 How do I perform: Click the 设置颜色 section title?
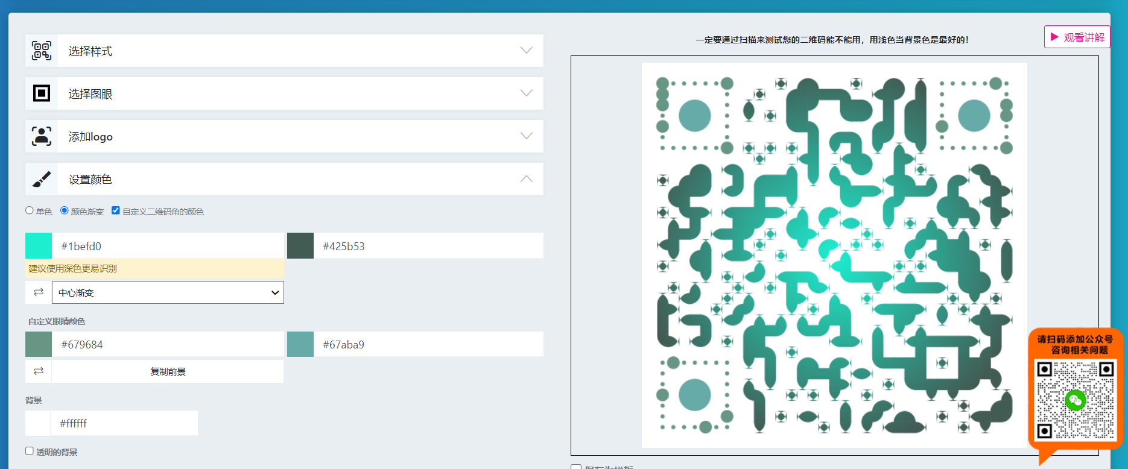(x=90, y=180)
